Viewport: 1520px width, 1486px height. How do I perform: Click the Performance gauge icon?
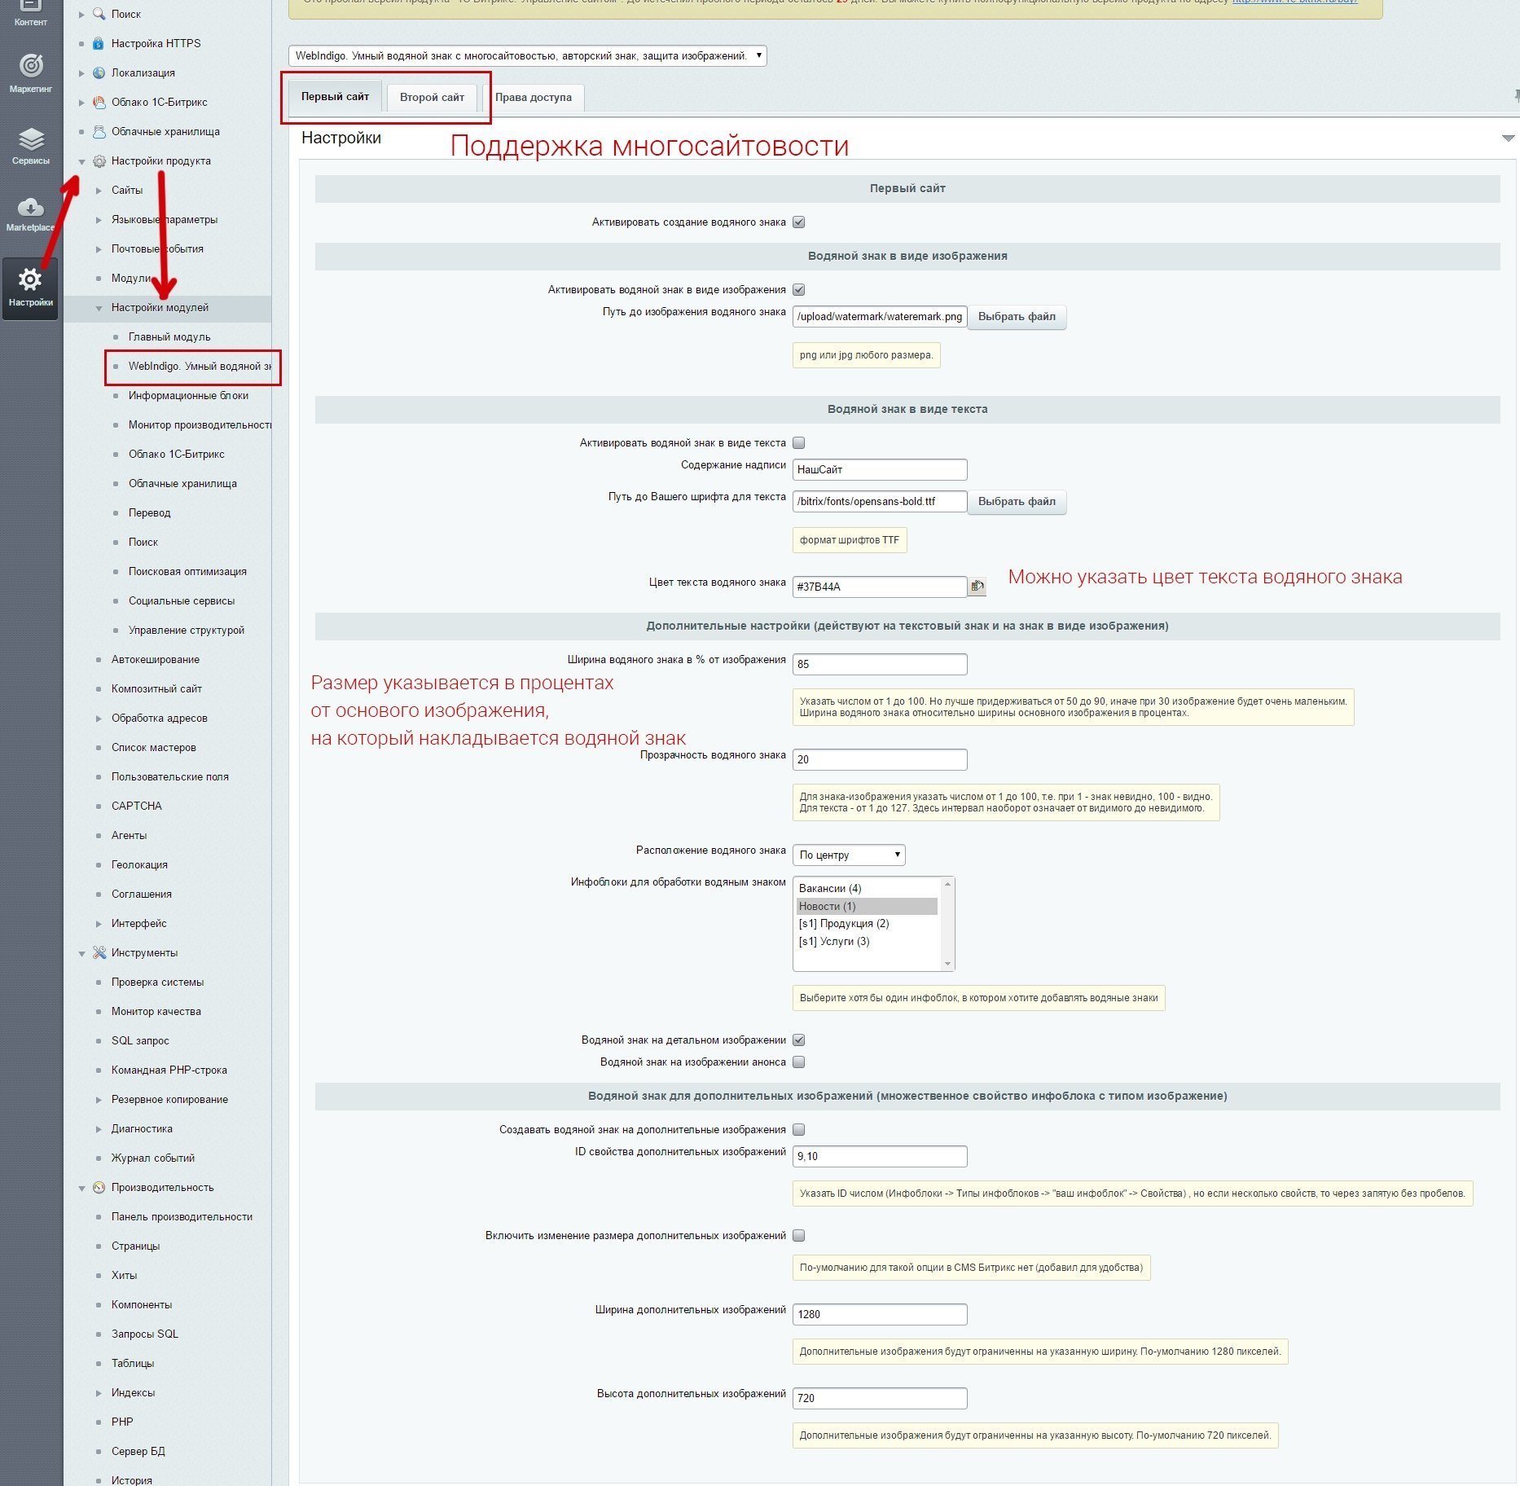(x=99, y=1188)
